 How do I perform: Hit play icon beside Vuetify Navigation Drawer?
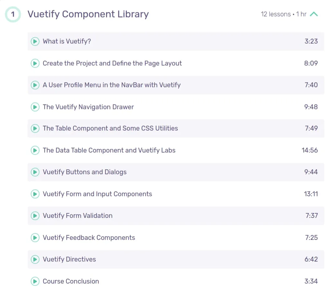[x=35, y=107]
